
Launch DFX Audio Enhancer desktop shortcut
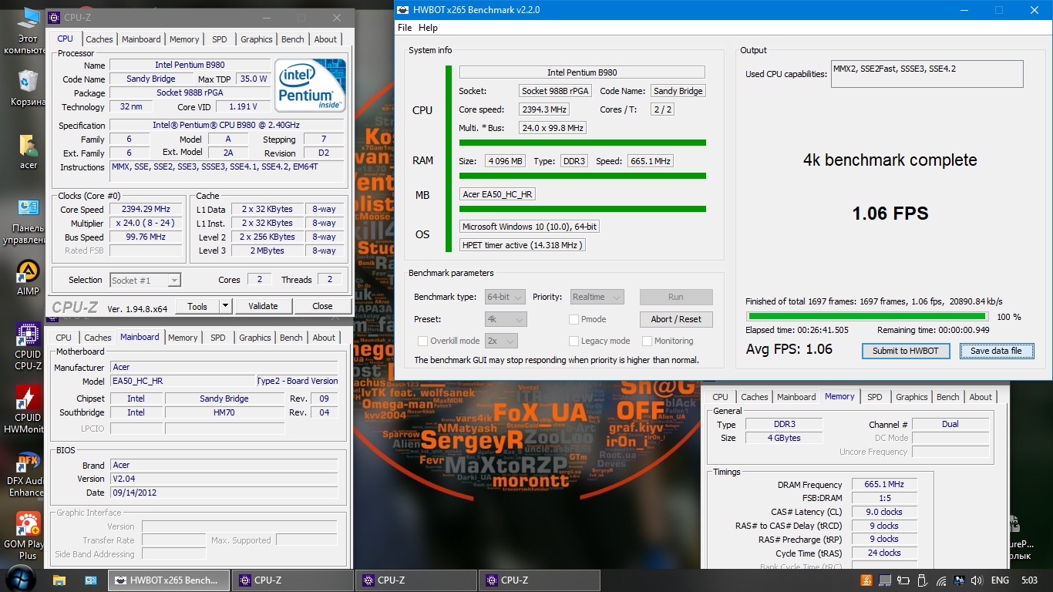click(x=28, y=474)
